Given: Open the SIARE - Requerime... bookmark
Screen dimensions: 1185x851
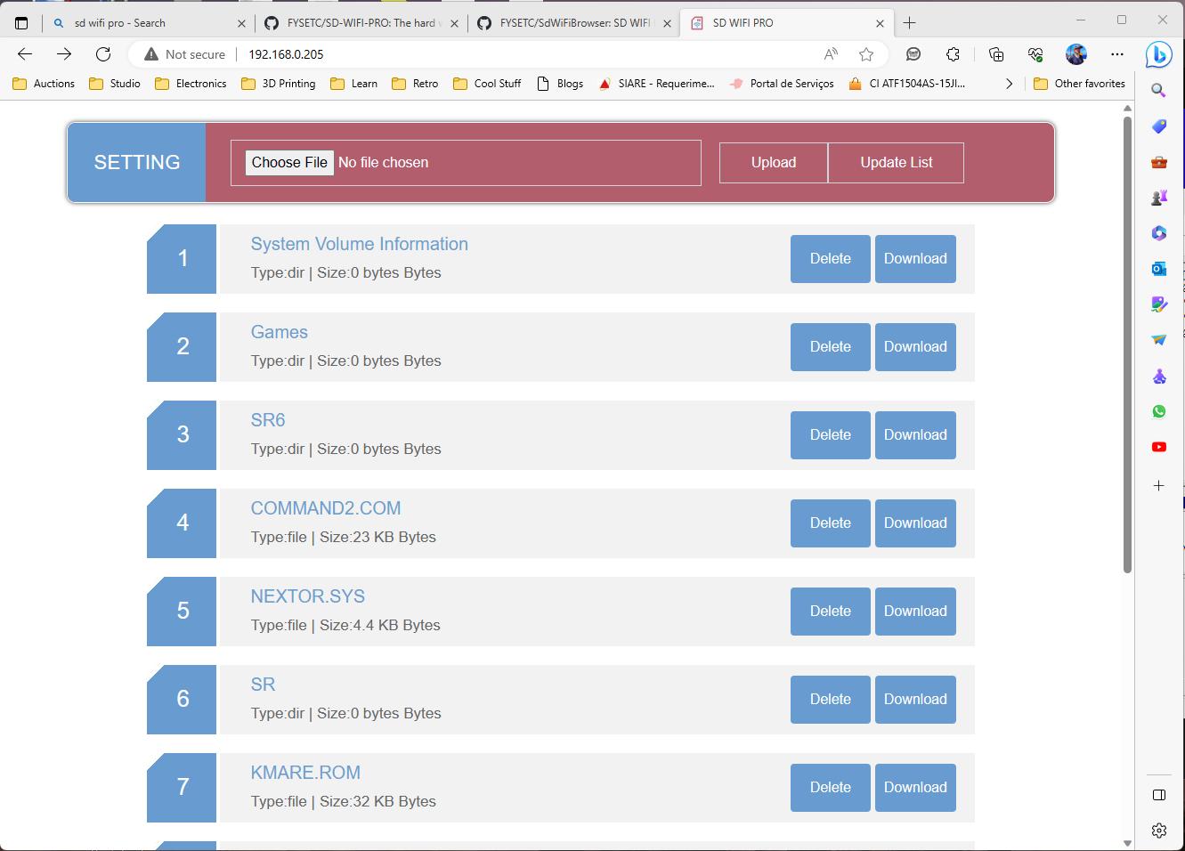Looking at the screenshot, I should 656,84.
